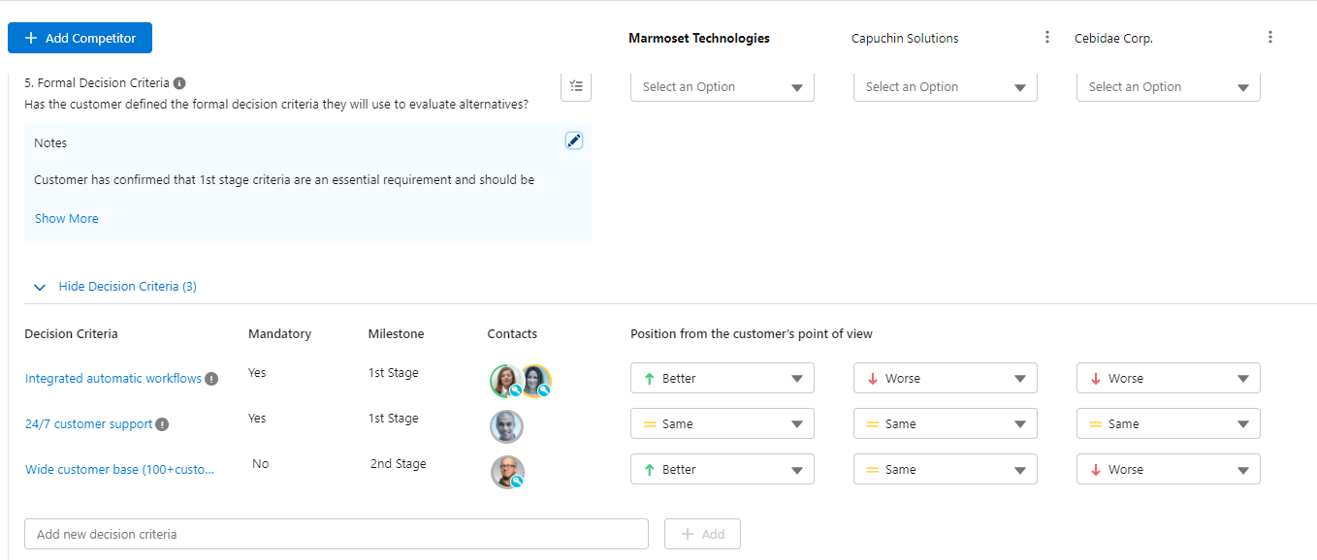Open Marmoset position dropdown for Integrated automatic workflows
1317x560 pixels.
tap(723, 379)
